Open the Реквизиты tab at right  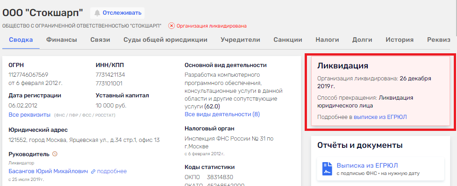click(439, 40)
